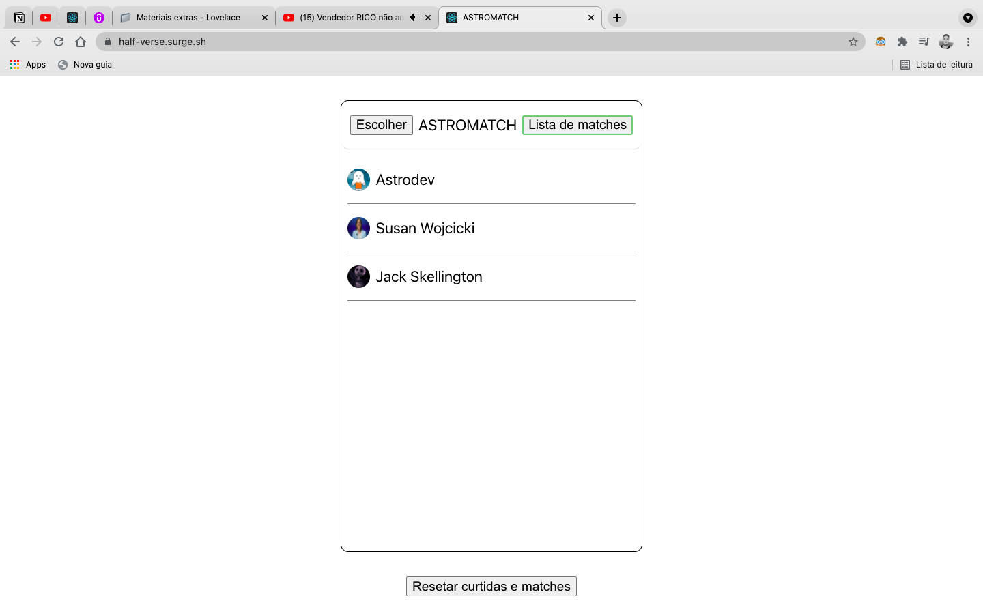Viewport: 983px width, 614px height.
Task: Switch to Vendedor RICO YouTube tab
Action: (352, 18)
